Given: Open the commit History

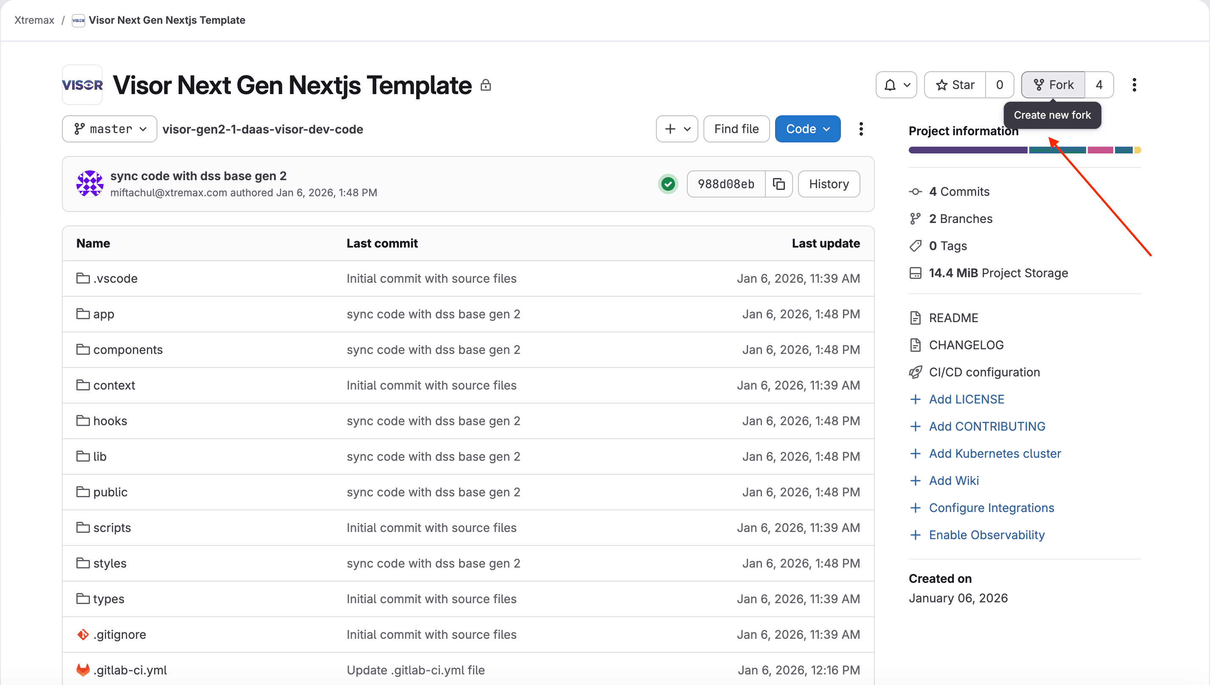Looking at the screenshot, I should [x=829, y=184].
